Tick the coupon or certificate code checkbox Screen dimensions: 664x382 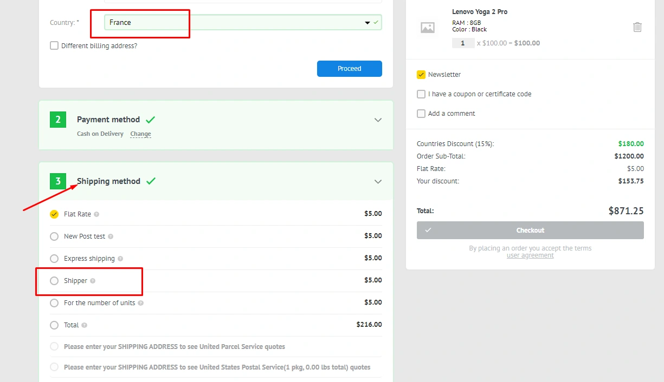[x=421, y=94]
